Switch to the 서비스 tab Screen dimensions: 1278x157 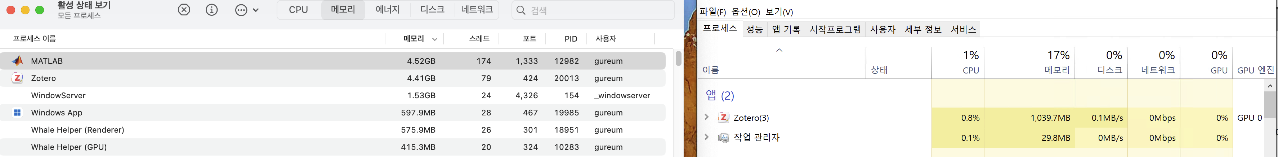[964, 30]
